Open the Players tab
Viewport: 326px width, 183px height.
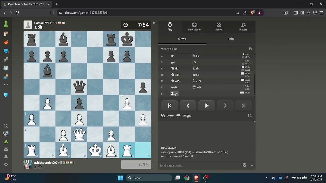(243, 26)
